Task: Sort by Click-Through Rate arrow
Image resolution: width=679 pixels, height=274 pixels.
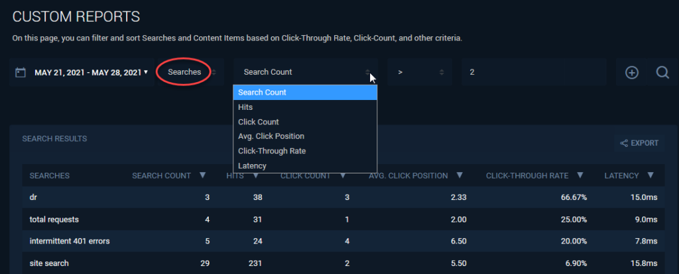Action: point(580,175)
